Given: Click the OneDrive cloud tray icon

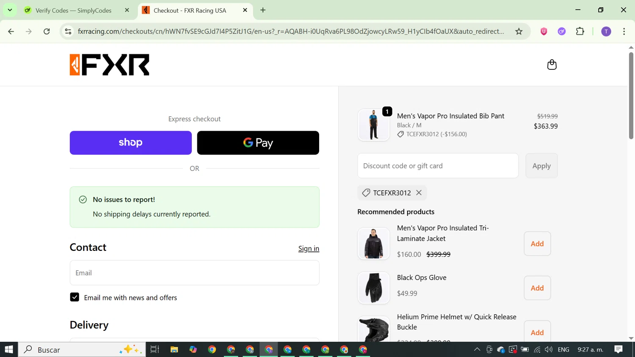Looking at the screenshot, I should tap(501, 349).
